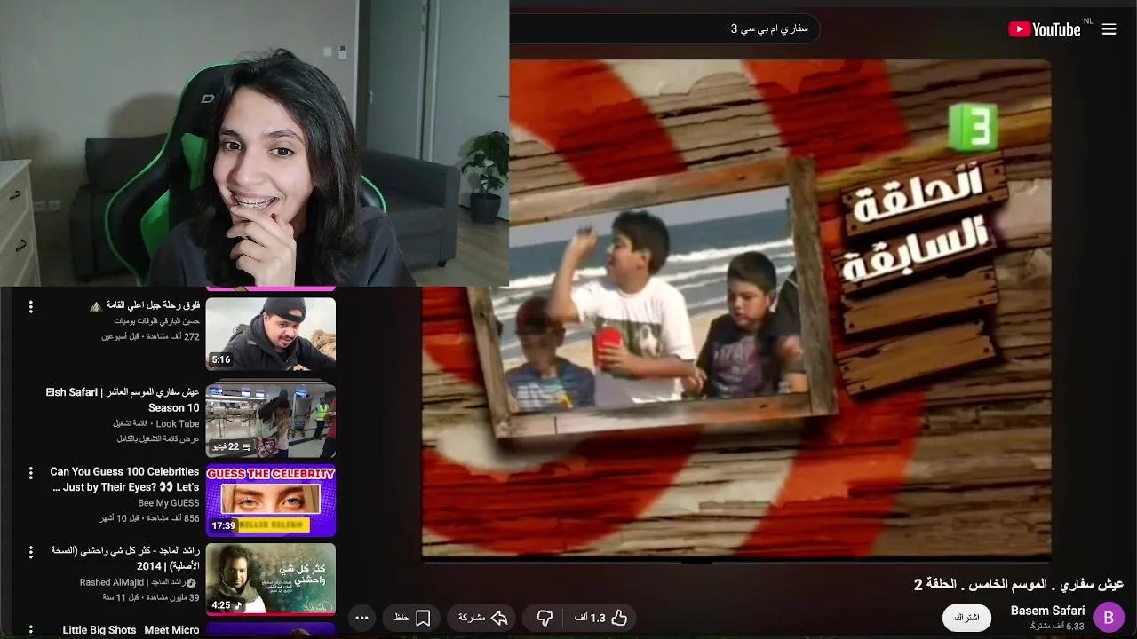Open options for Rashed AlMajid video

(x=31, y=552)
